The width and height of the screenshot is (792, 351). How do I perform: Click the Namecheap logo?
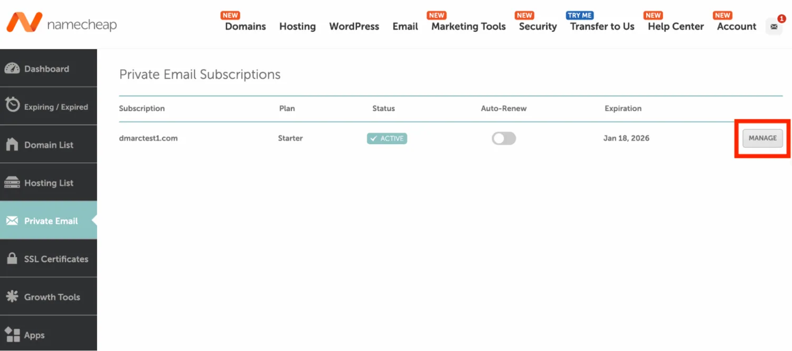point(61,23)
